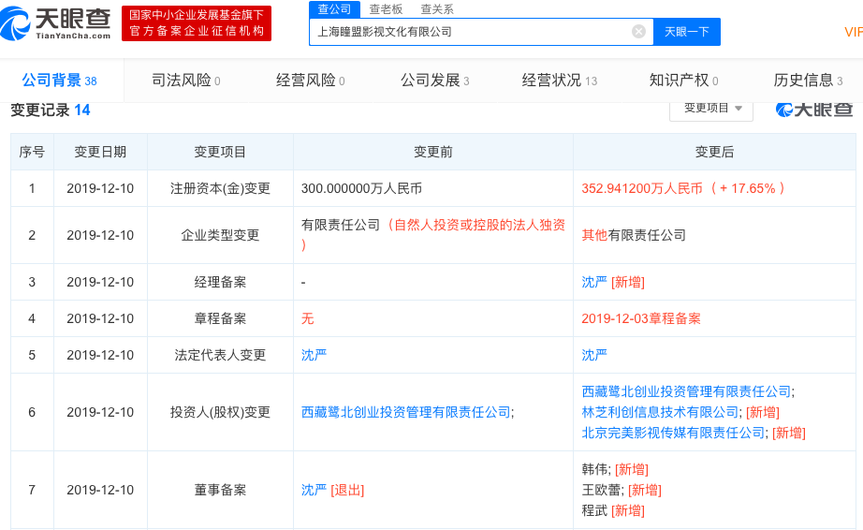The height and width of the screenshot is (530, 863).
Task: Open the 知识产权 tab
Action: click(683, 81)
